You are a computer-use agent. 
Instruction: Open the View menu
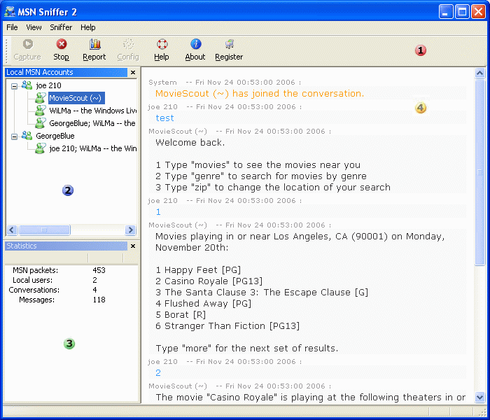coord(34,27)
